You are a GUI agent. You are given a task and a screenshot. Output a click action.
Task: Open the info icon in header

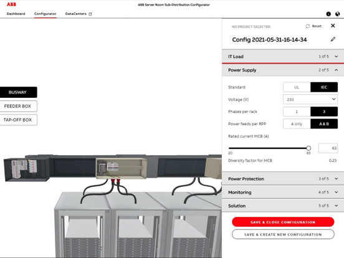328,14
